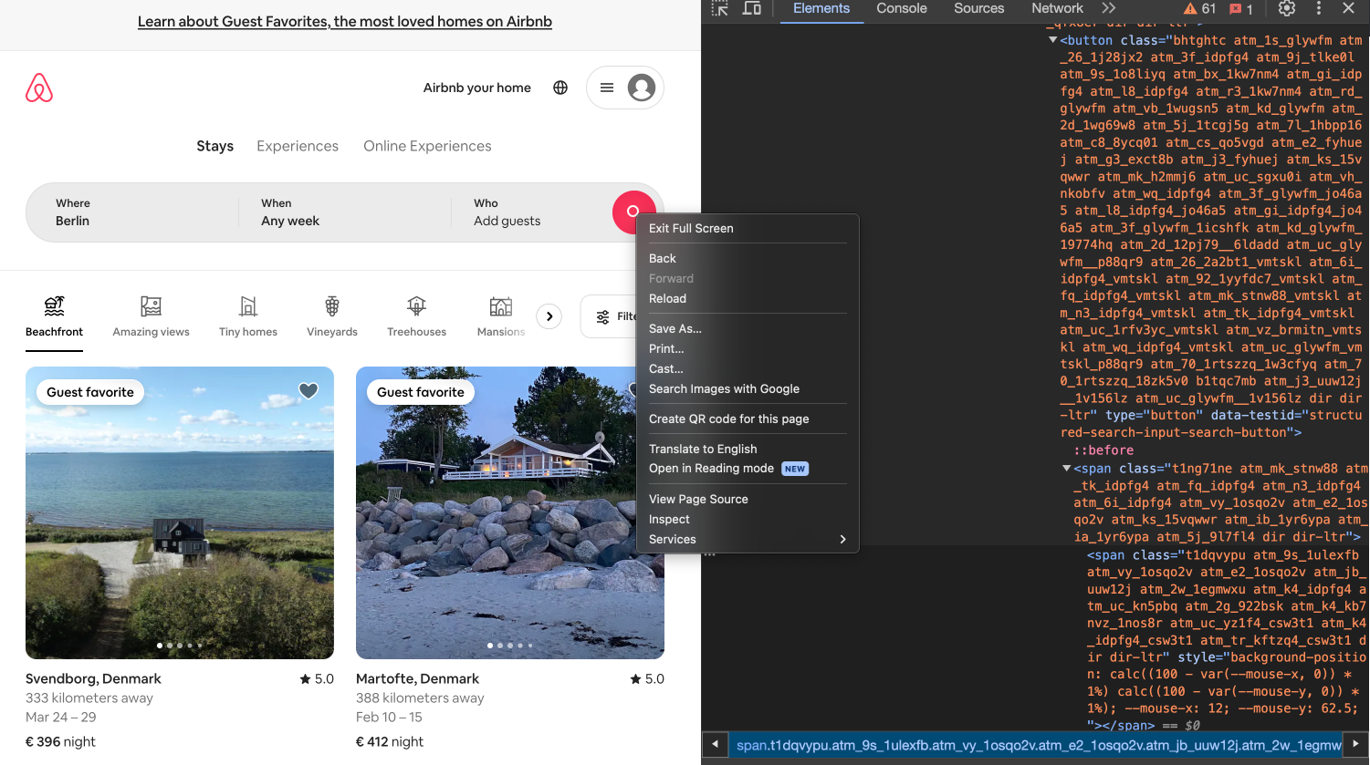The width and height of the screenshot is (1370, 765).
Task: Click the red search button
Action: click(x=633, y=212)
